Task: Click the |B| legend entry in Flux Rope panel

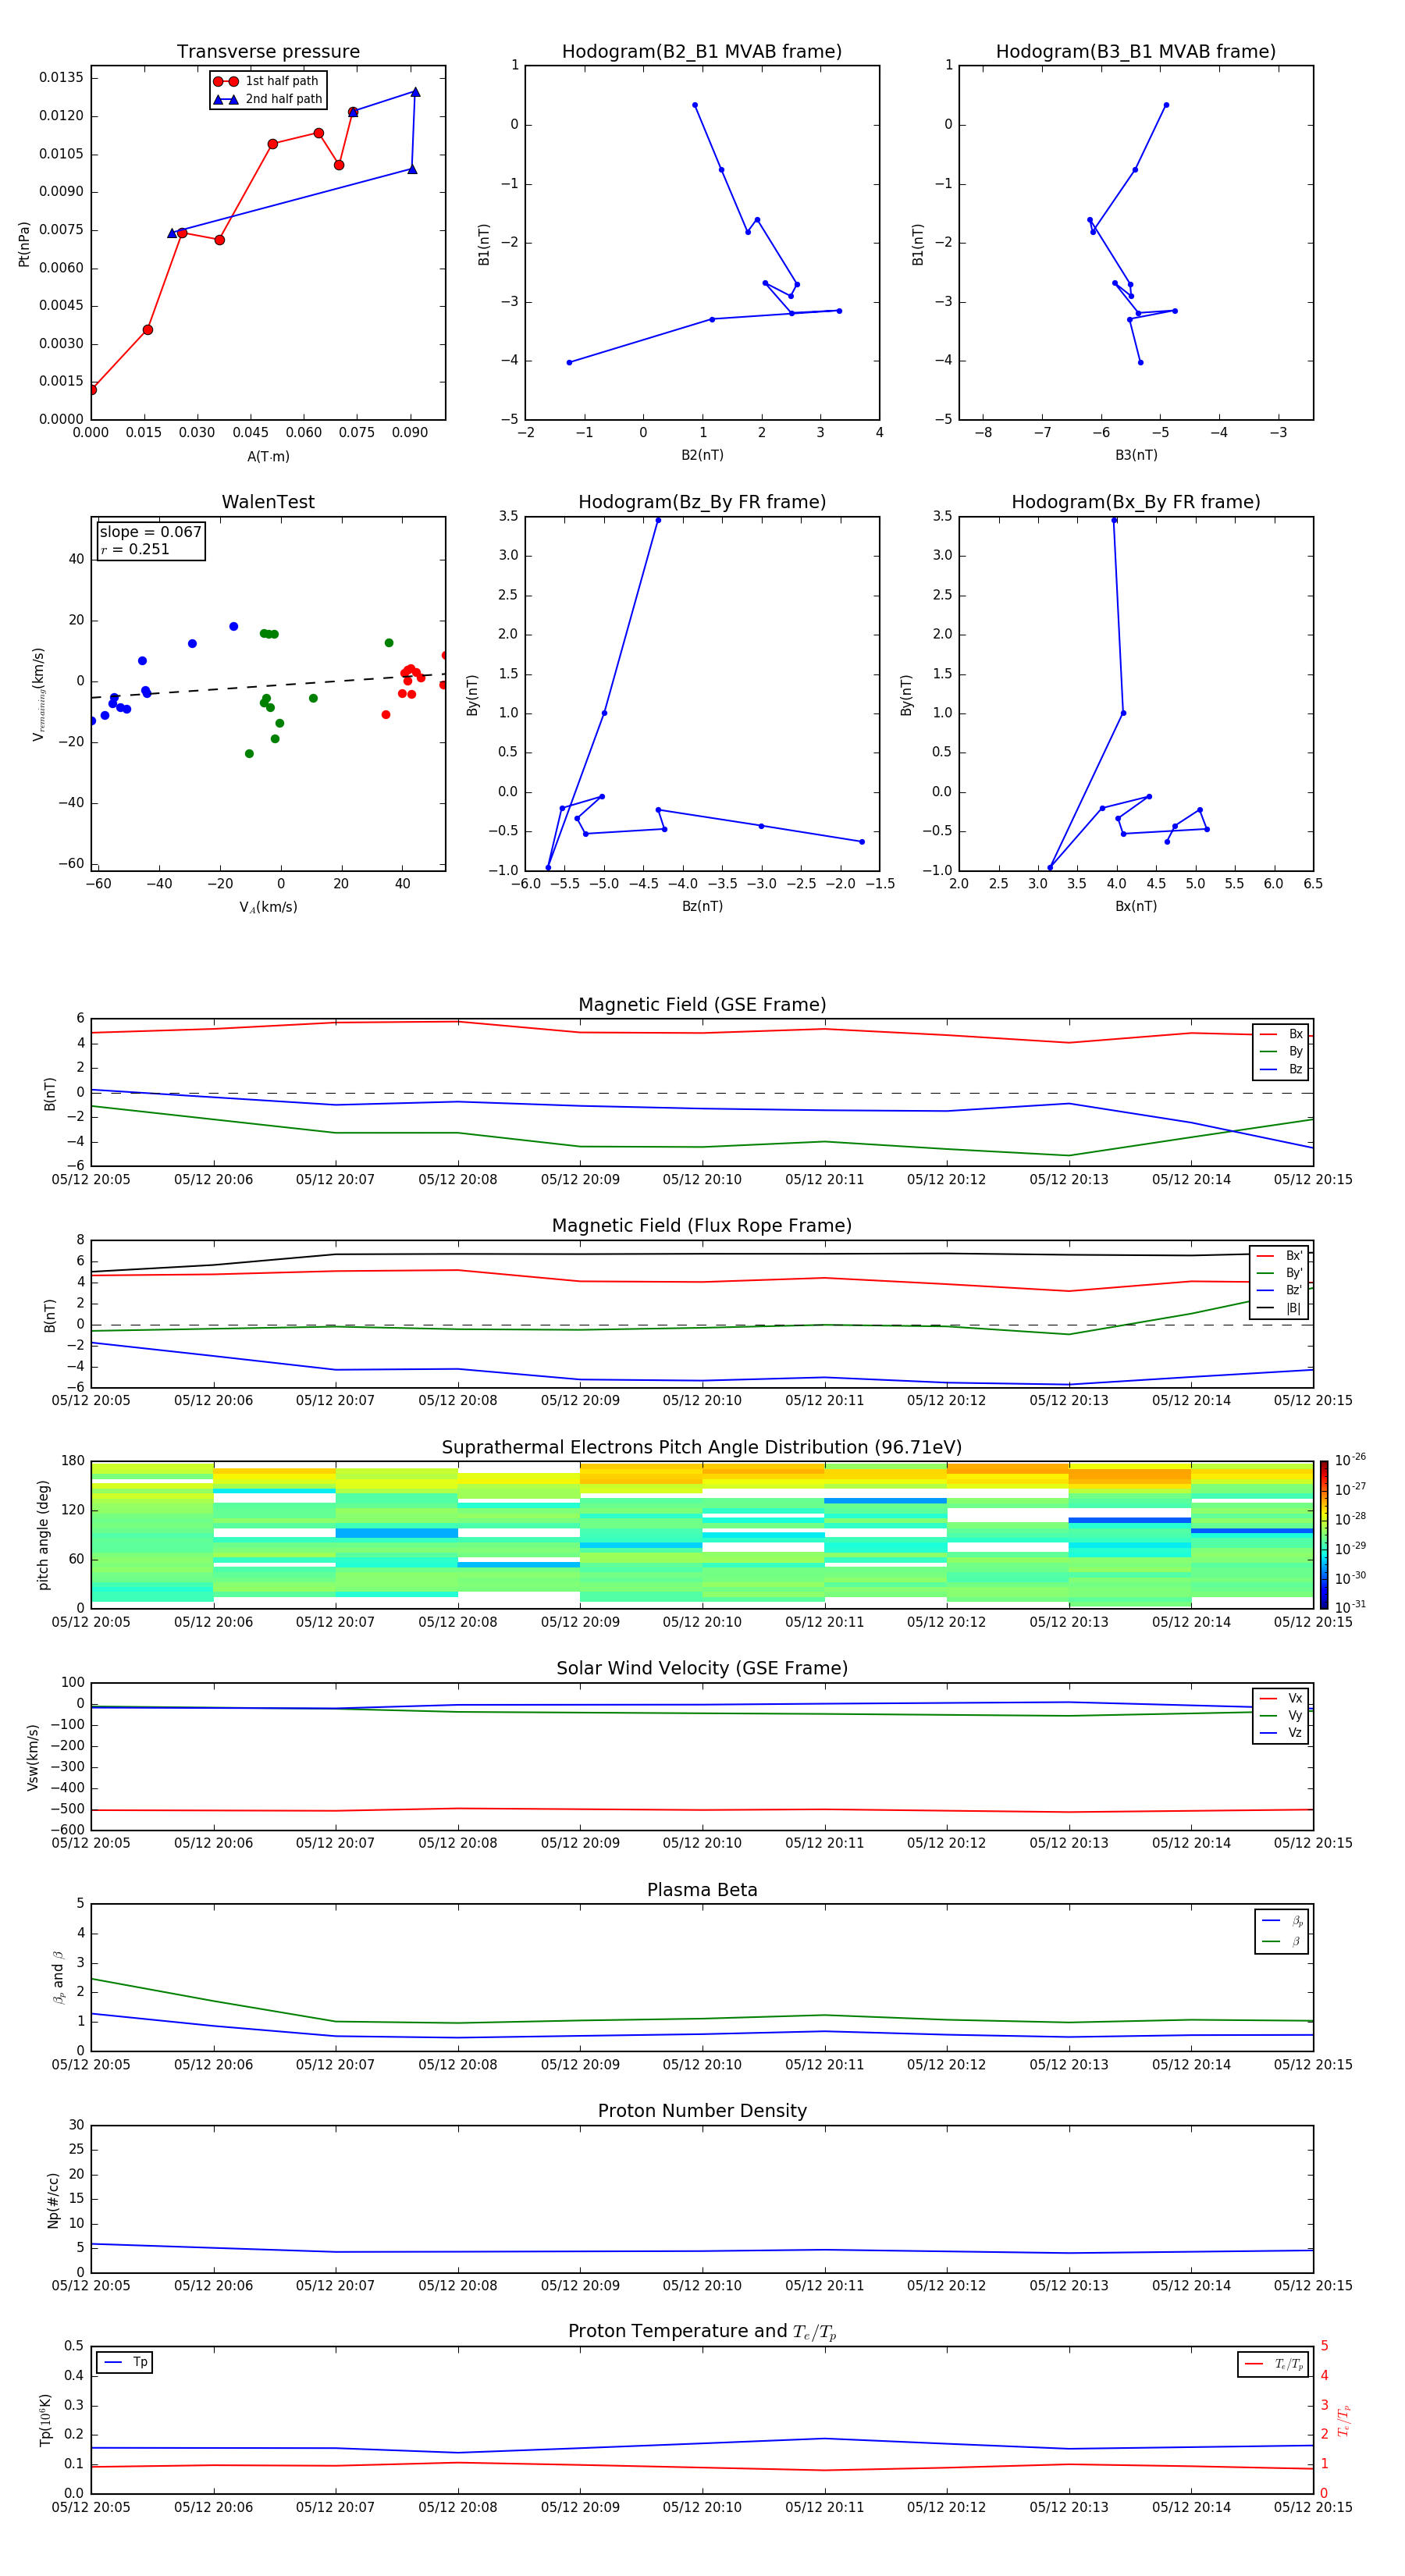Action: click(1279, 1308)
